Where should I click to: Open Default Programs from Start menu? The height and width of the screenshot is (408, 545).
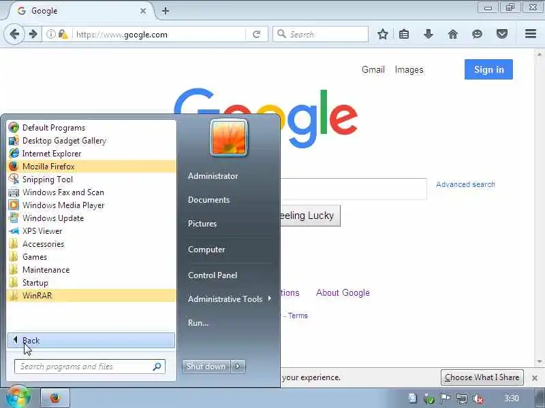click(x=91, y=128)
